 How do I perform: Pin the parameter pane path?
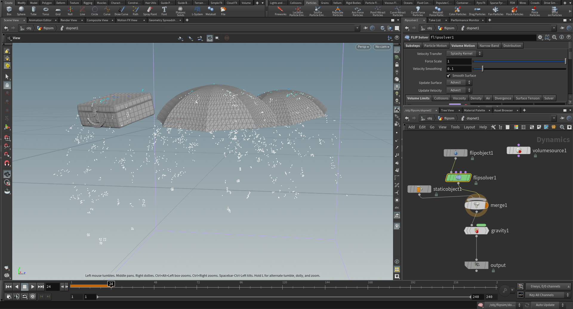[x=562, y=28]
